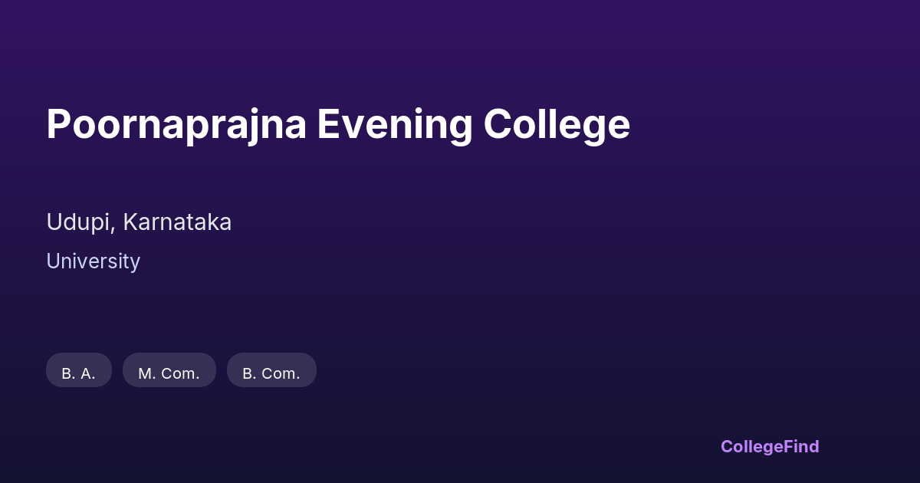Select the Udupi, Karnataka location text

[x=139, y=222]
